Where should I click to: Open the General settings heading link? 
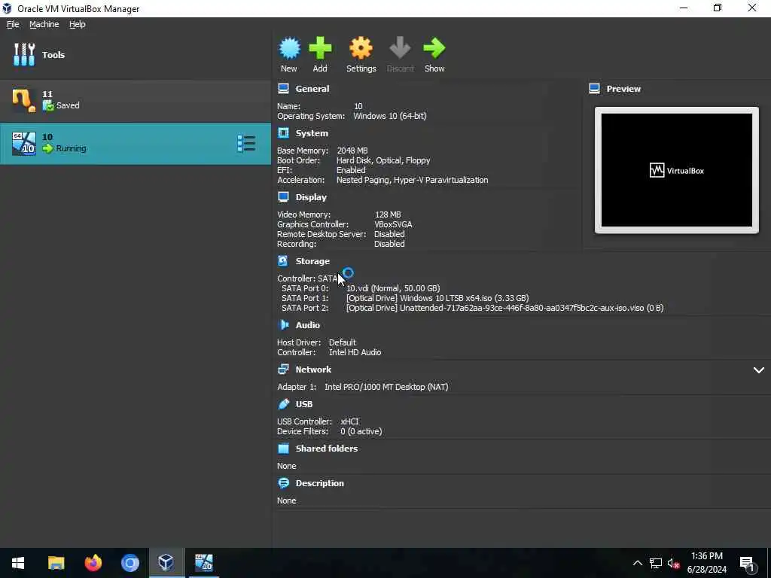pyautogui.click(x=312, y=89)
